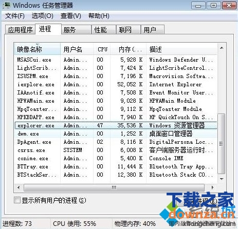Select the IAAnotif.exe process
This screenshot has height=229, width=238.
pos(116,92)
